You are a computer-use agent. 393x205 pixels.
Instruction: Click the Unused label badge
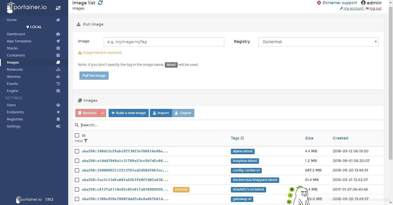click(181, 189)
